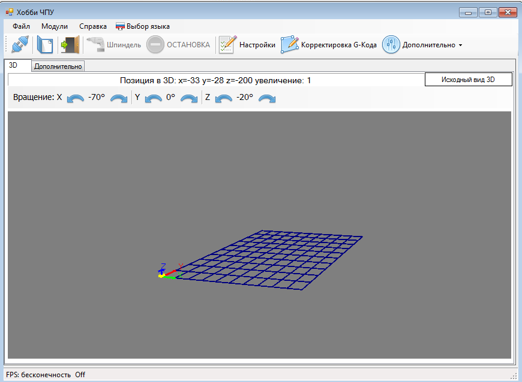Click the Настройки text button
Viewport: 522px width, 382px height.
257,45
